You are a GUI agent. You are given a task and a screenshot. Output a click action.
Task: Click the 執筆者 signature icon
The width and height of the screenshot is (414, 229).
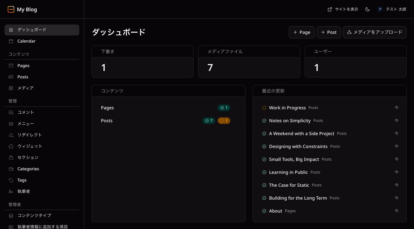[11, 191]
